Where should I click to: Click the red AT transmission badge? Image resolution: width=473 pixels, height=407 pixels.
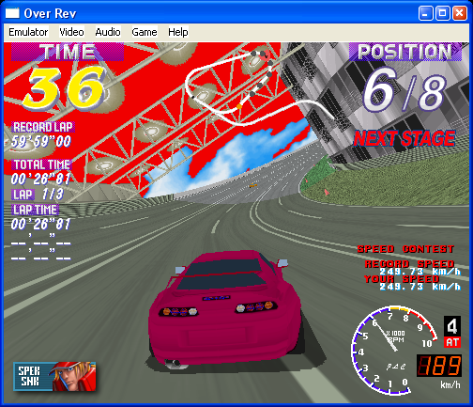coord(452,342)
